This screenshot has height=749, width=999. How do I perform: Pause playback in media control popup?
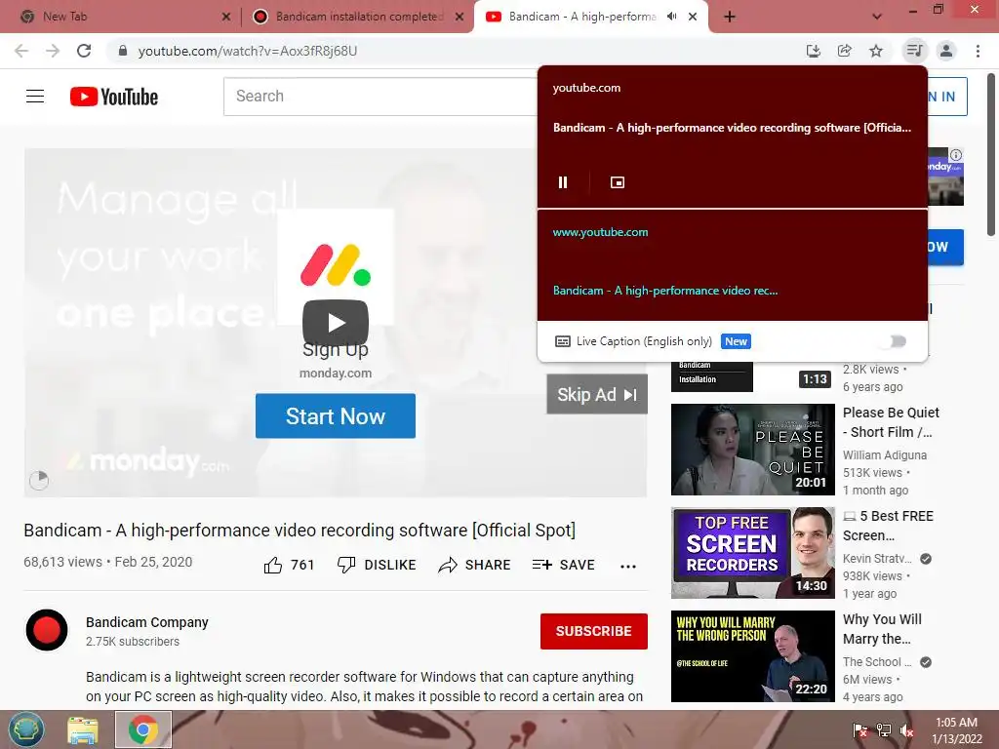[563, 182]
